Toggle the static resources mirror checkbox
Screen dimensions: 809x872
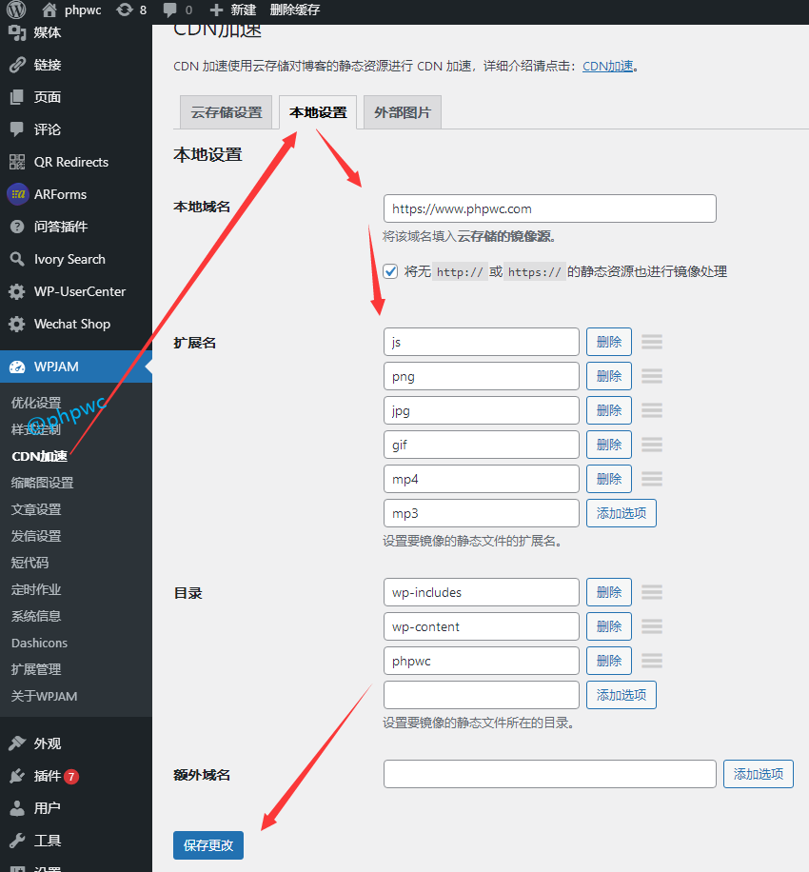(x=390, y=271)
